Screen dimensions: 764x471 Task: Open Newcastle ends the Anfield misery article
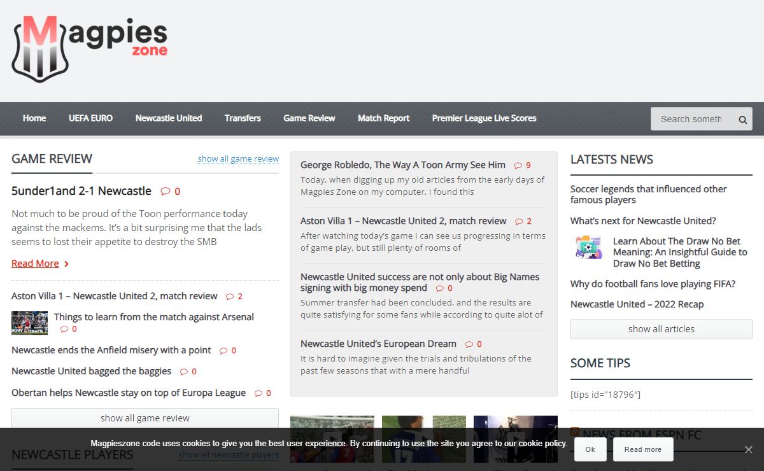[x=111, y=351]
